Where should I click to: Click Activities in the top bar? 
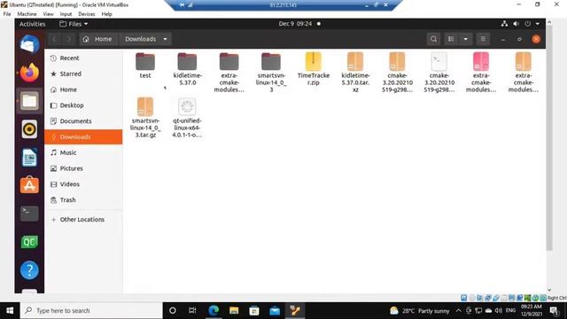click(32, 24)
